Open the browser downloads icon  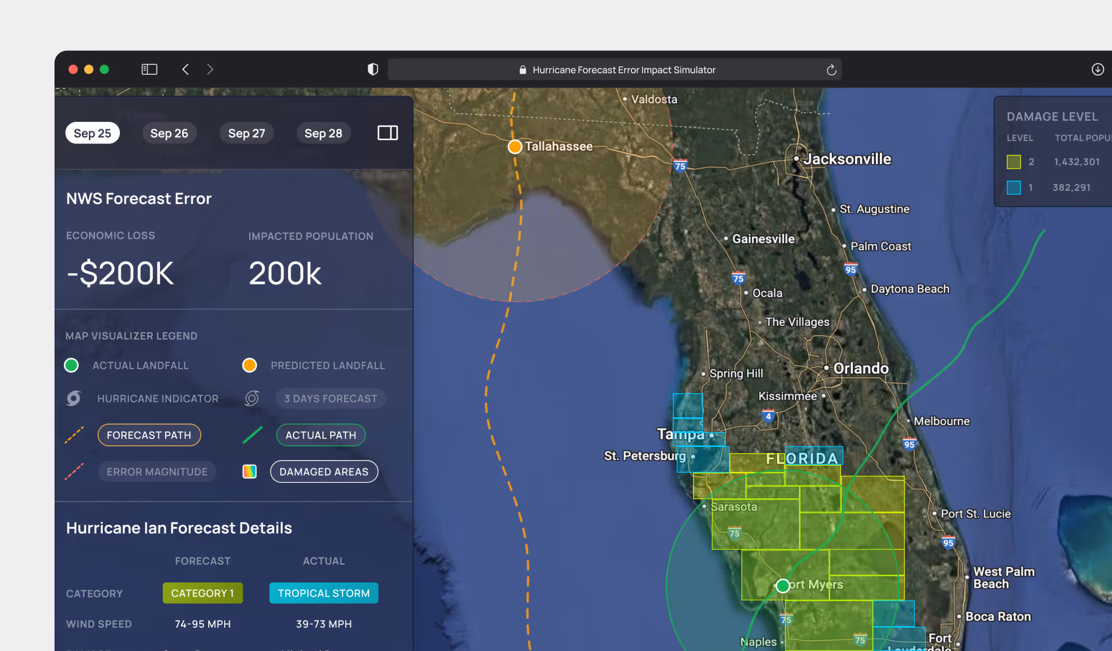pos(1097,69)
